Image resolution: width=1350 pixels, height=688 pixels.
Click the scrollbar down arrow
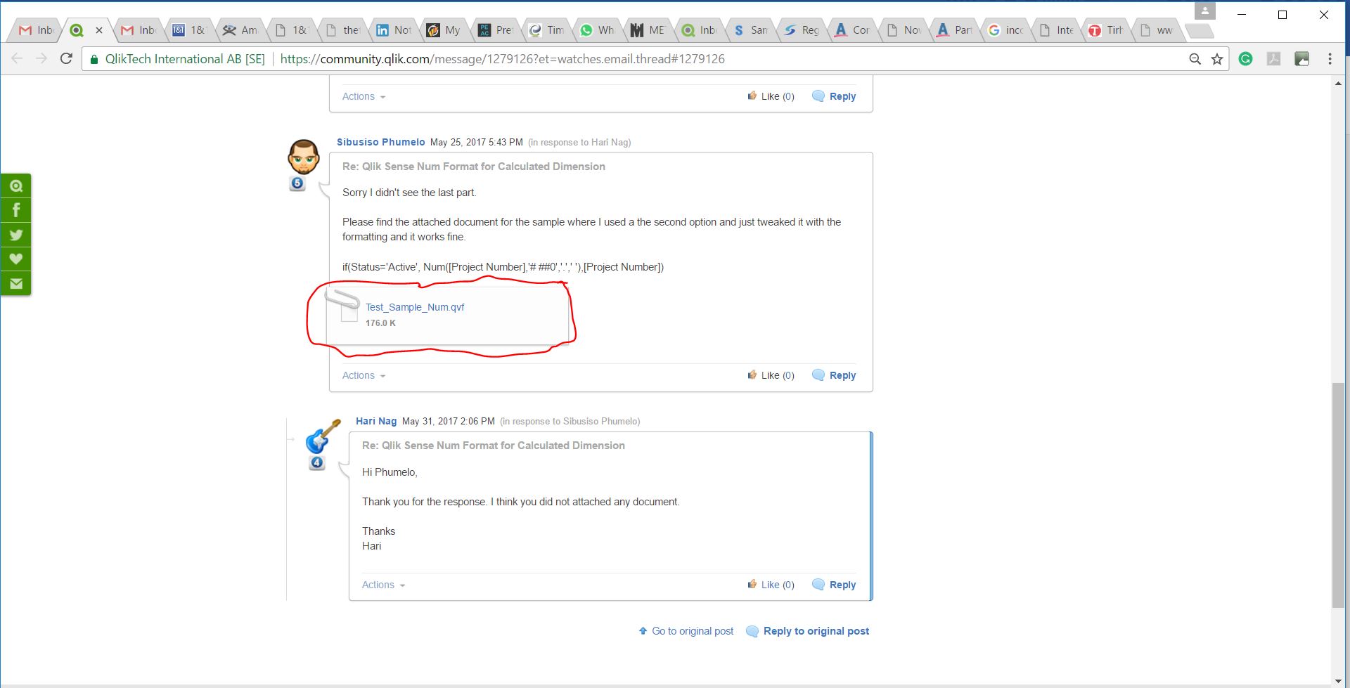1338,680
